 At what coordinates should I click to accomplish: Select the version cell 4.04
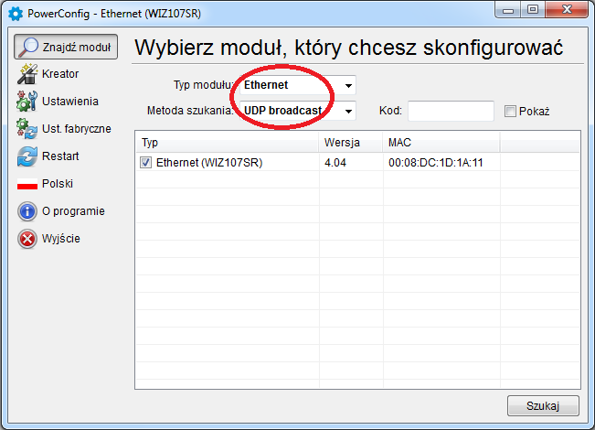pyautogui.click(x=335, y=163)
